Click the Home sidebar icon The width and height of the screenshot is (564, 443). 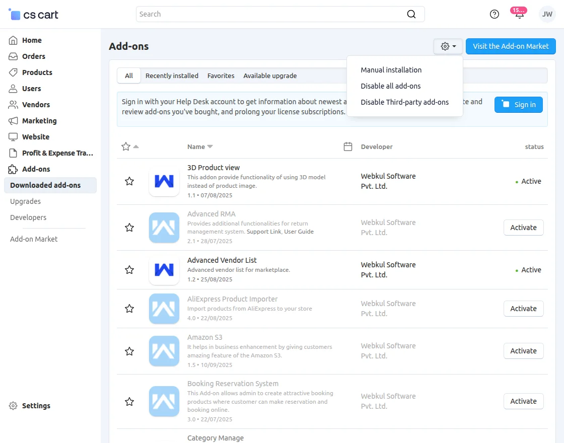pyautogui.click(x=13, y=40)
